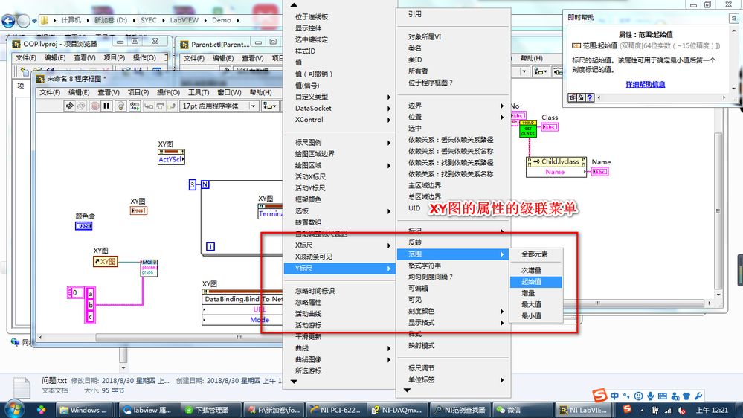Viewport: 743px width, 418px height.
Task: Select 反转 in the Y scale menu
Action: [x=454, y=242]
